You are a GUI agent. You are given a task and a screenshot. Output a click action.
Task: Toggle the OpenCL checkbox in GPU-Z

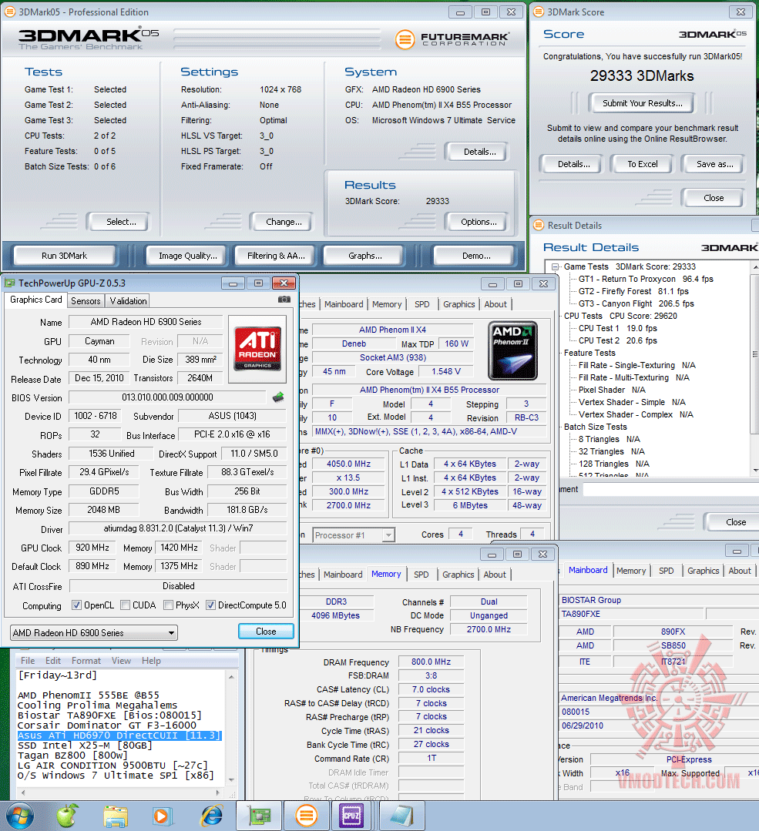pos(76,605)
